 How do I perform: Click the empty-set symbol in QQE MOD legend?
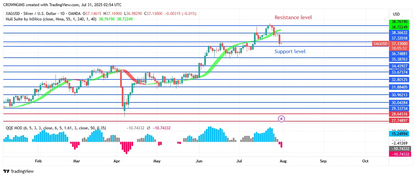click(148, 128)
